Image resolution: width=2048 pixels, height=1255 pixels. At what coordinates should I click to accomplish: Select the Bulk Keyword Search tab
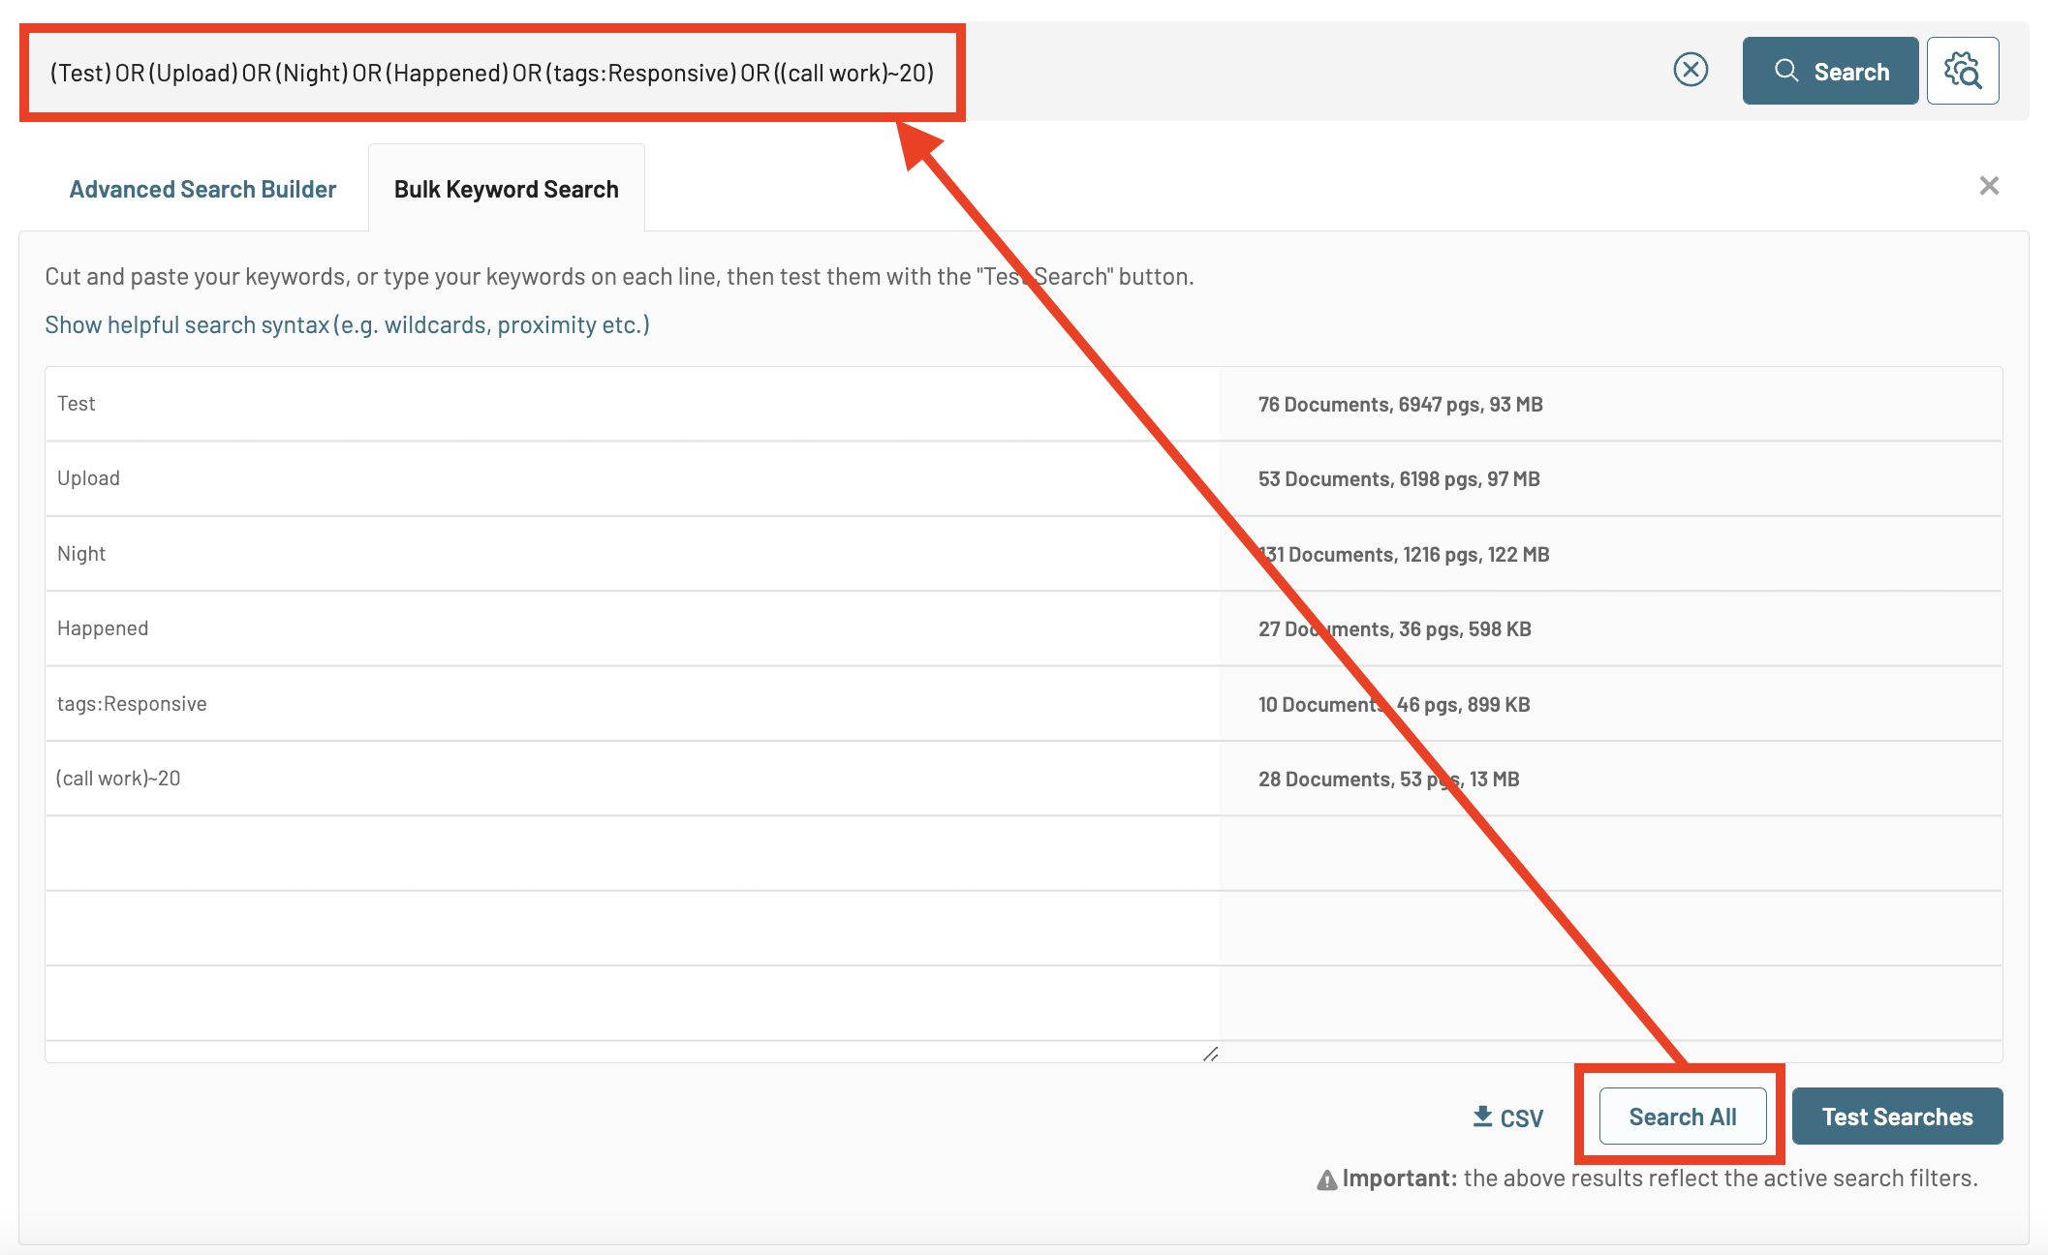(506, 189)
